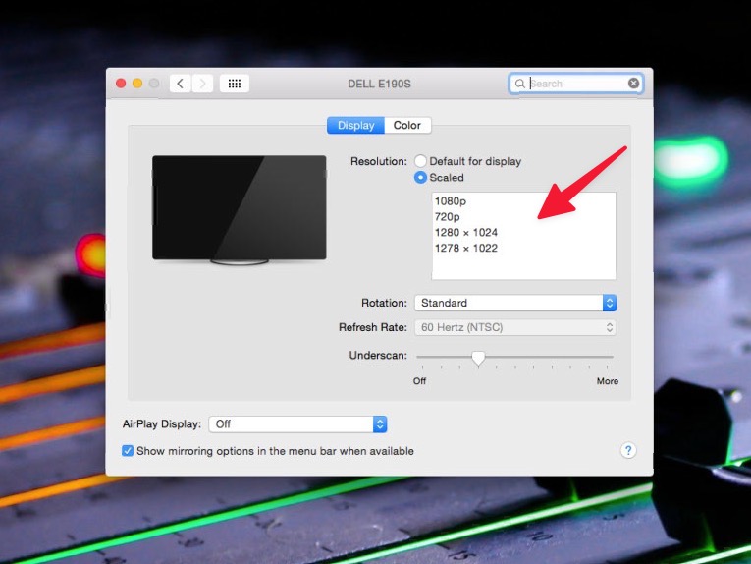Open the Refresh Rate 60 Hertz dropdown
The width and height of the screenshot is (751, 564).
click(515, 327)
